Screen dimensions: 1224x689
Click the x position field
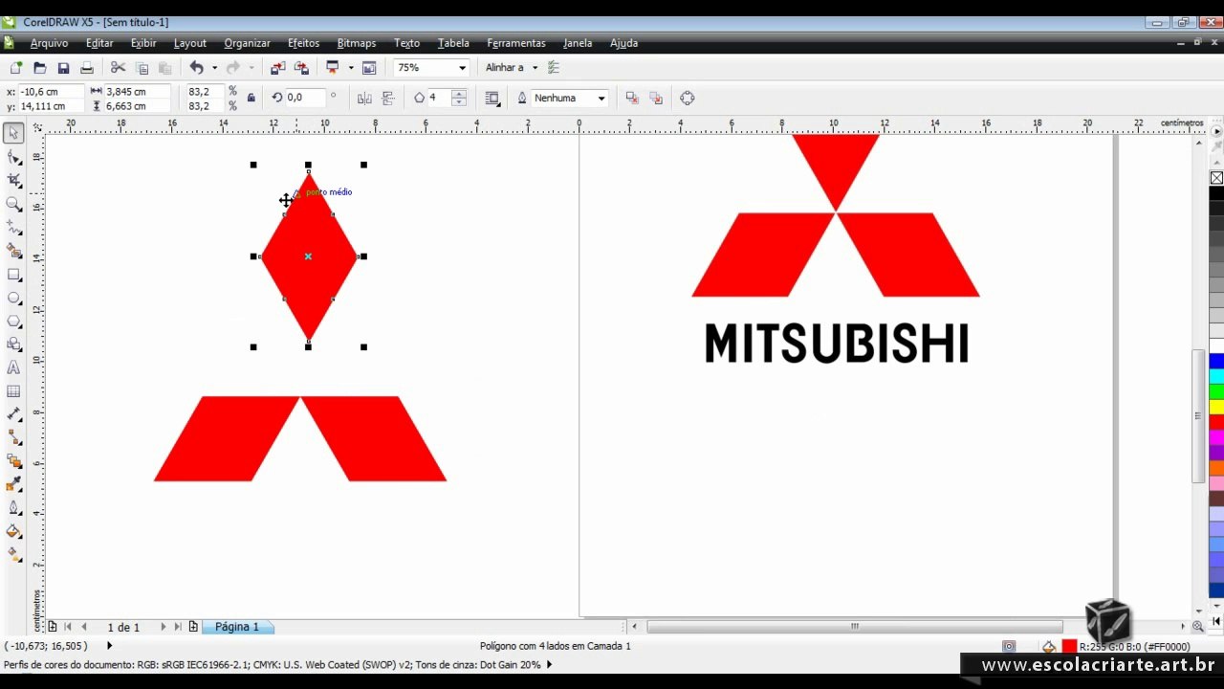point(50,92)
